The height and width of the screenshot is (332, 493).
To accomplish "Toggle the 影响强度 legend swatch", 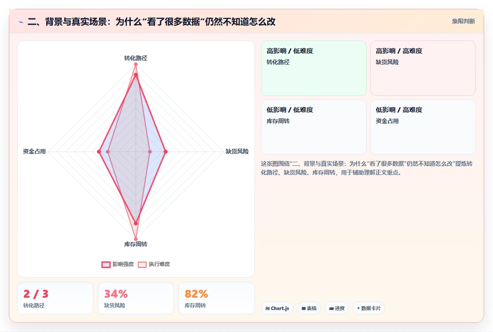I will pyautogui.click(x=106, y=264).
